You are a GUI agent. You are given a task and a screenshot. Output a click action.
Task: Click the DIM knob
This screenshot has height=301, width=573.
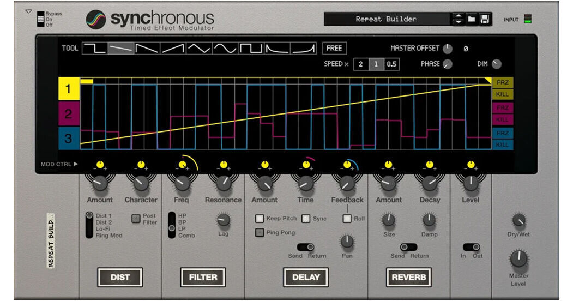pos(497,64)
